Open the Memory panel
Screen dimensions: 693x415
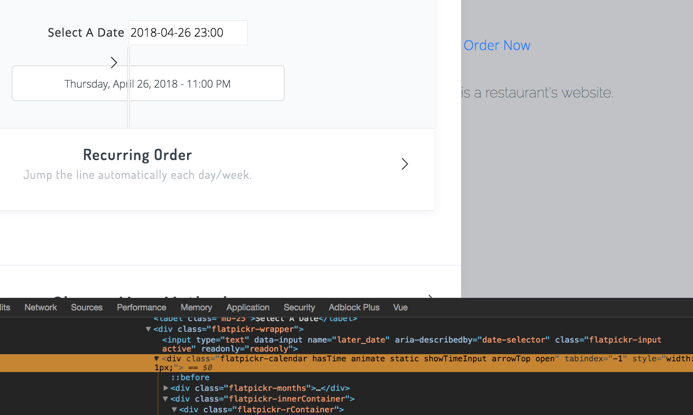[x=196, y=307]
